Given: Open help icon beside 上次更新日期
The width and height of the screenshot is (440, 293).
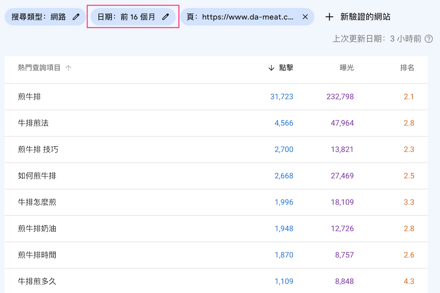Looking at the screenshot, I should tap(429, 39).
